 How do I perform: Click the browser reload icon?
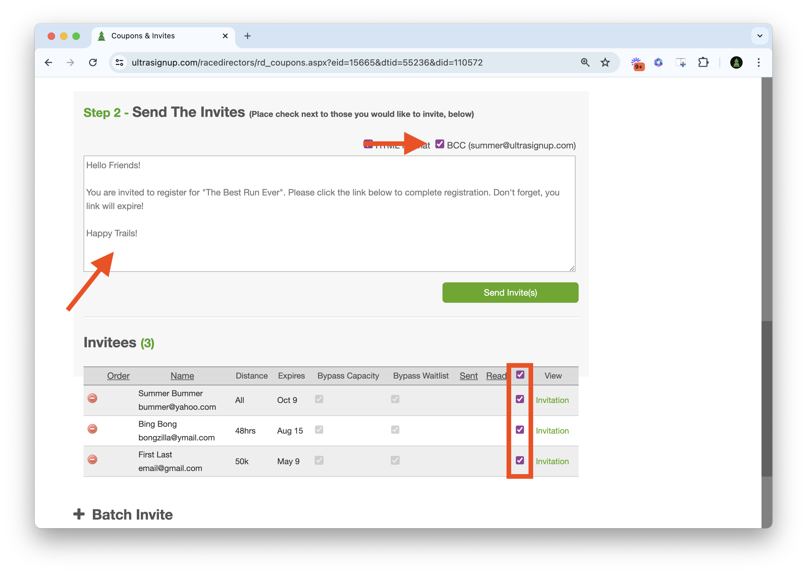[93, 62]
